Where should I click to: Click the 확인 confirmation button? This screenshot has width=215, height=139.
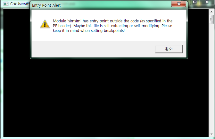[169, 49]
